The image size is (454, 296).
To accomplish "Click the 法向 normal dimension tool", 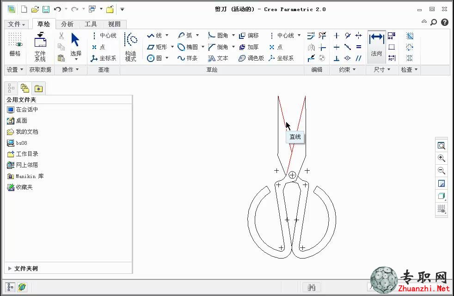I will (376, 47).
